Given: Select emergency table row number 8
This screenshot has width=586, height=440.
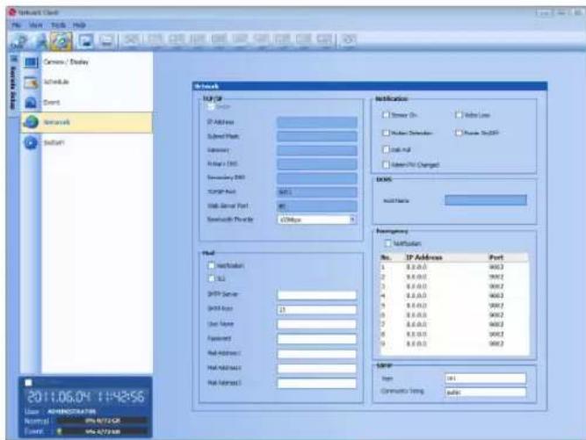Looking at the screenshot, I should click(x=454, y=334).
